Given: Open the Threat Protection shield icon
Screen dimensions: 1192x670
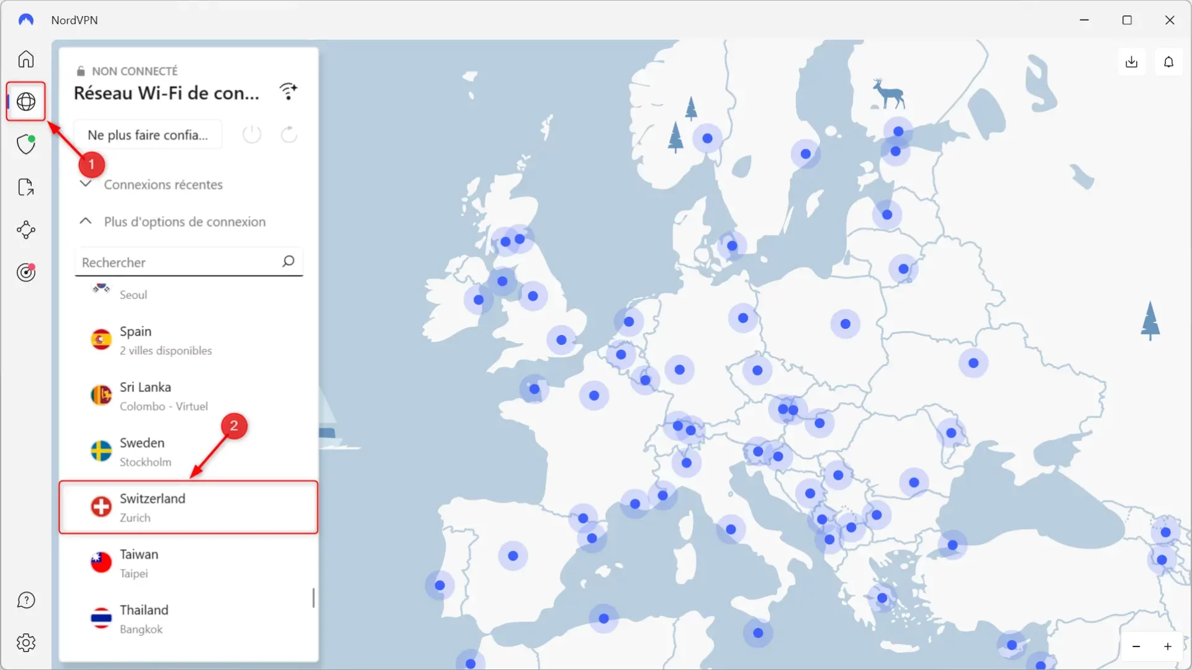Looking at the screenshot, I should point(26,144).
